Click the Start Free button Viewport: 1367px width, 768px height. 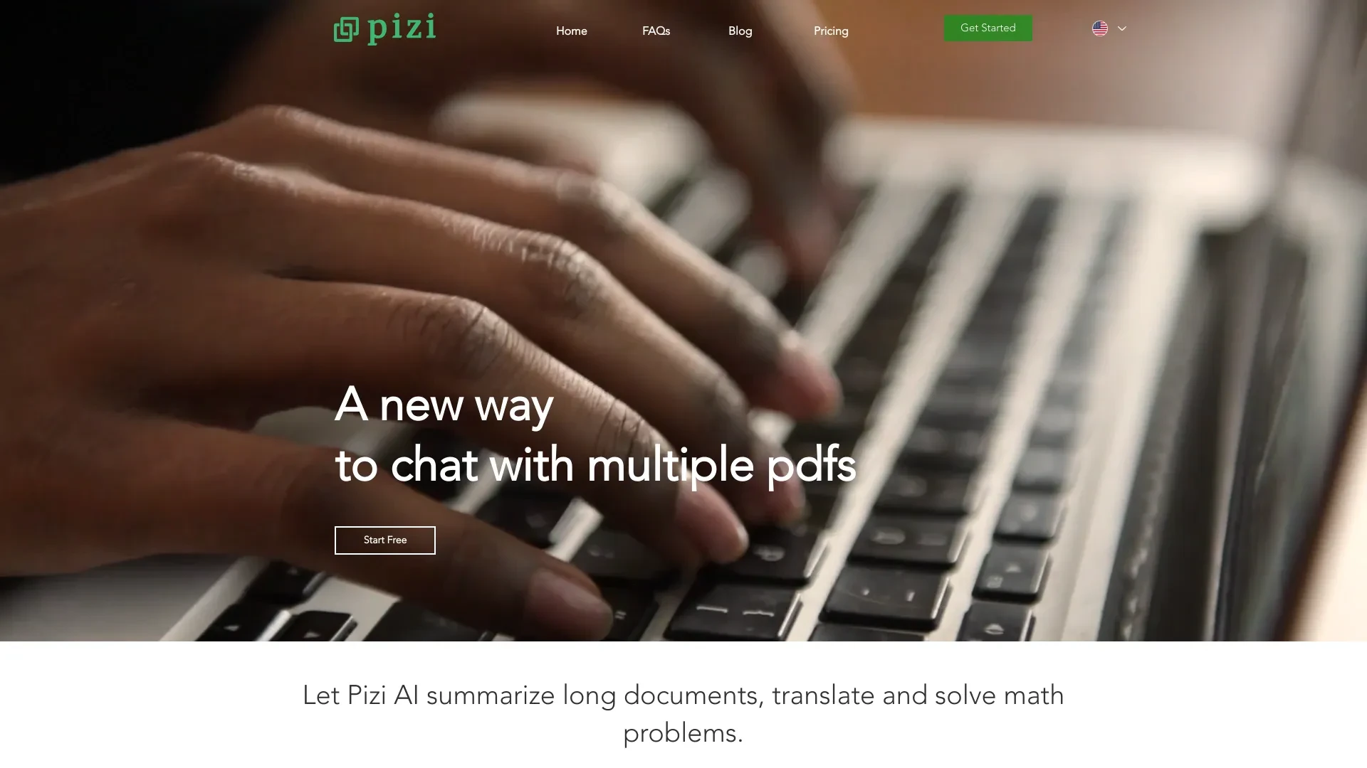click(385, 539)
